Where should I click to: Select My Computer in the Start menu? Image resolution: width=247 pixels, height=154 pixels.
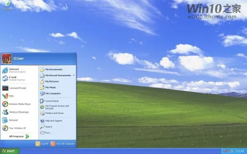click(57, 94)
